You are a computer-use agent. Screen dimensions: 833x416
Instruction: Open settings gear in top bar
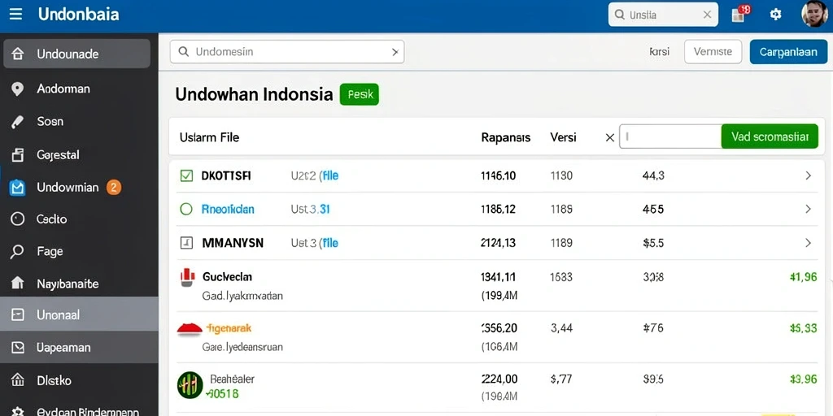[775, 15]
